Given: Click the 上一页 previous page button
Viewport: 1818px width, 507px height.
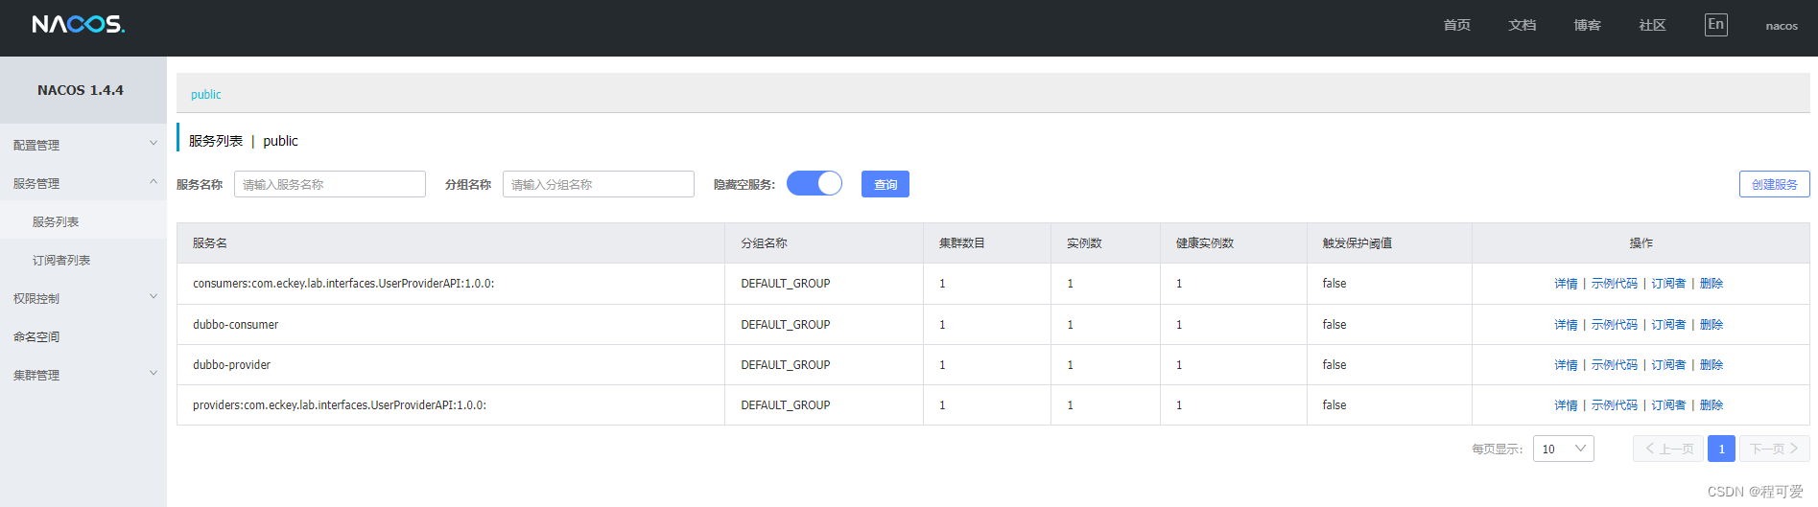Looking at the screenshot, I should tap(1668, 449).
